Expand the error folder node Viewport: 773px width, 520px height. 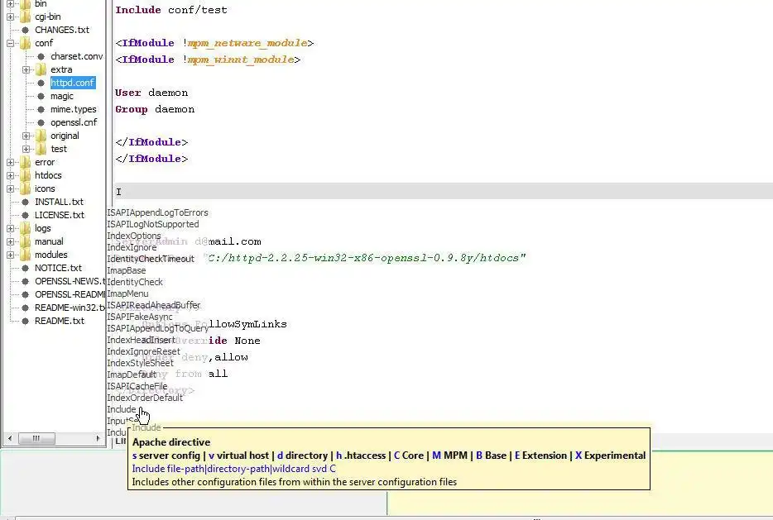pyautogui.click(x=10, y=163)
